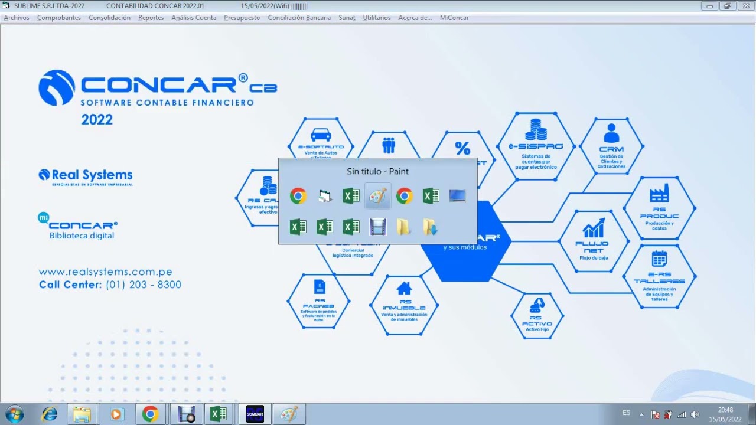Open the volume control in the system tray

(695, 415)
